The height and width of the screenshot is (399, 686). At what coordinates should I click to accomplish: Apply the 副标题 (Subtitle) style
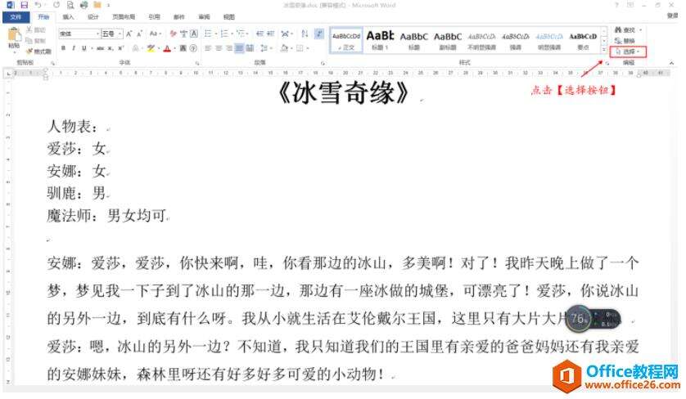pyautogui.click(x=448, y=40)
